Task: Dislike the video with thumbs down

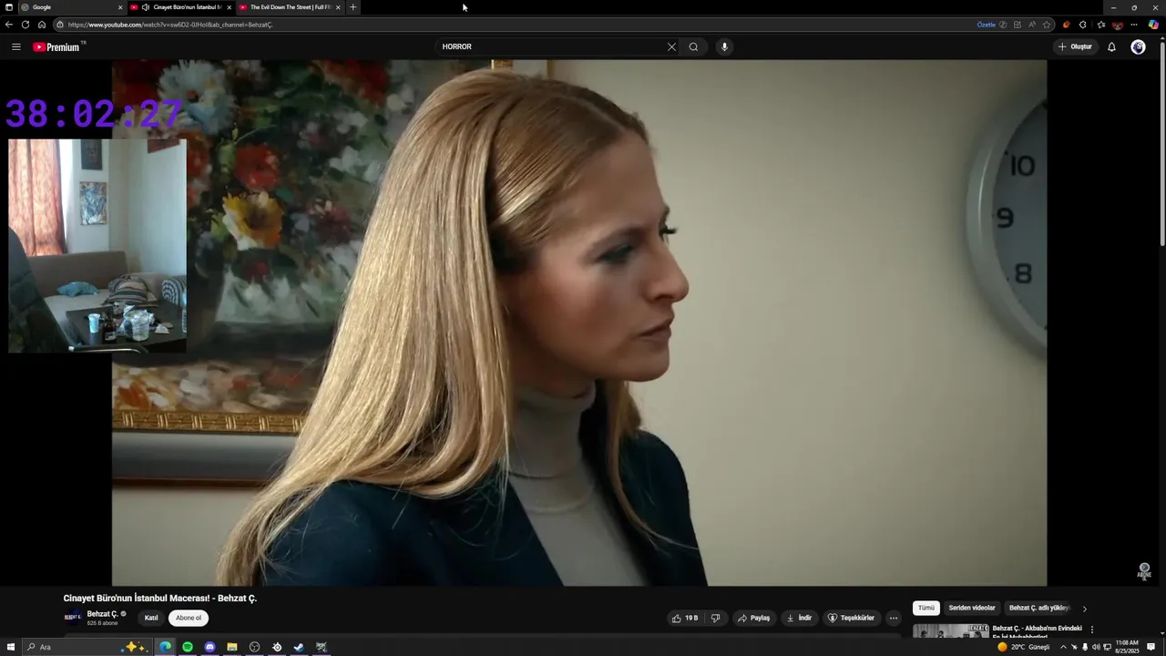Action: tap(716, 618)
